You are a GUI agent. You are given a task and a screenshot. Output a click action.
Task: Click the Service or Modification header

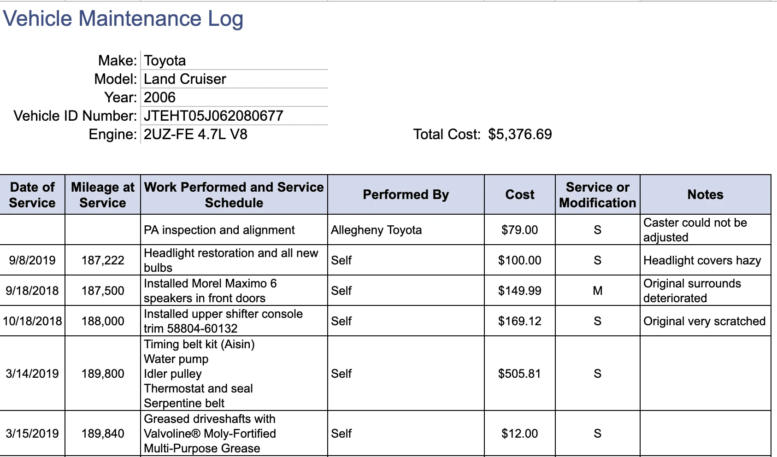(x=597, y=194)
